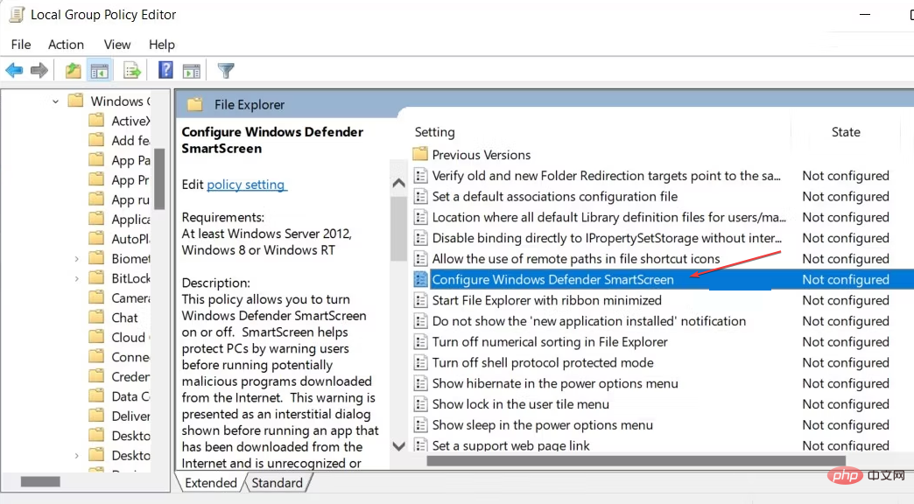The width and height of the screenshot is (914, 504).
Task: Click the Local Group Policy Editor title icon
Action: tap(17, 15)
